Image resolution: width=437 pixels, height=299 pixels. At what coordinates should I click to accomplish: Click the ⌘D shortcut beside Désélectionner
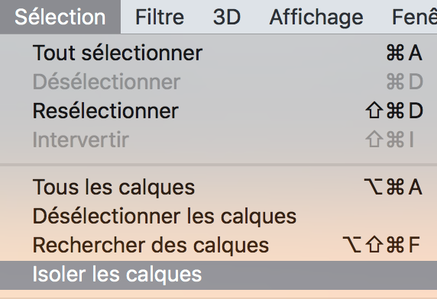pos(405,82)
